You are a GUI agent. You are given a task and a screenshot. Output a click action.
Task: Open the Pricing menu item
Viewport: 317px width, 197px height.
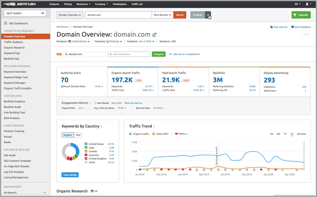pyautogui.click(x=68, y=4)
